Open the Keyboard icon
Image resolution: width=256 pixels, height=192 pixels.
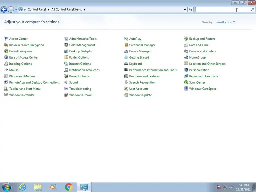click(x=126, y=64)
